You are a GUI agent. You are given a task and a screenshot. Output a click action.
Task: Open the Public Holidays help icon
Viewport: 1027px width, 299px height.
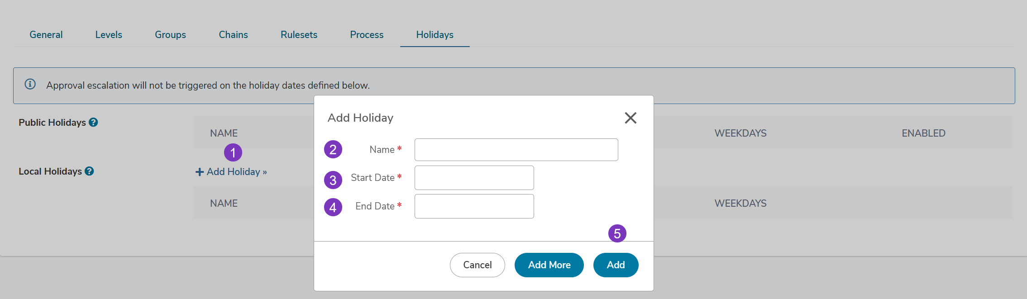point(93,122)
